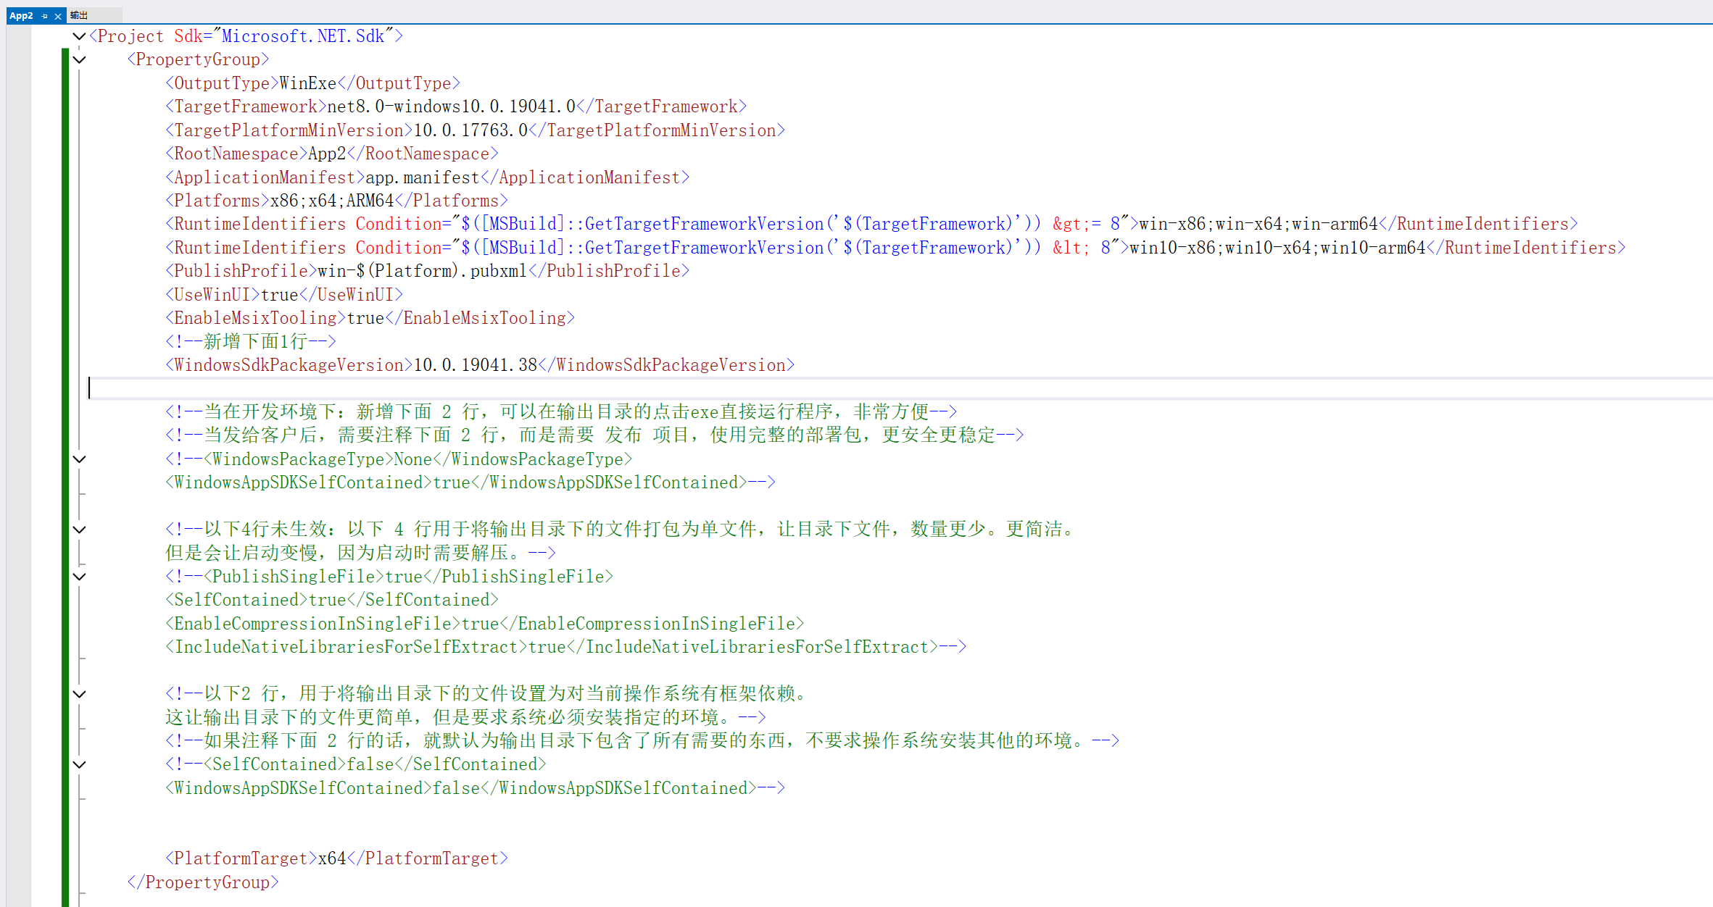This screenshot has width=1713, height=907.
Task: Click the 这让输出目录下的文件更简单 comment line
Action: pos(465,717)
